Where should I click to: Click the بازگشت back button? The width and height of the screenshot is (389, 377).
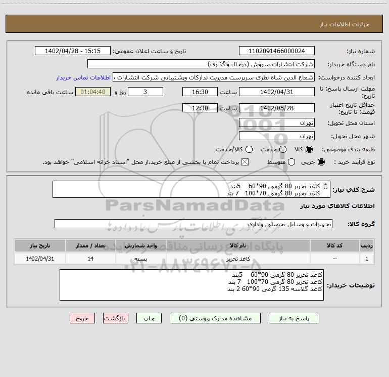click(116, 318)
